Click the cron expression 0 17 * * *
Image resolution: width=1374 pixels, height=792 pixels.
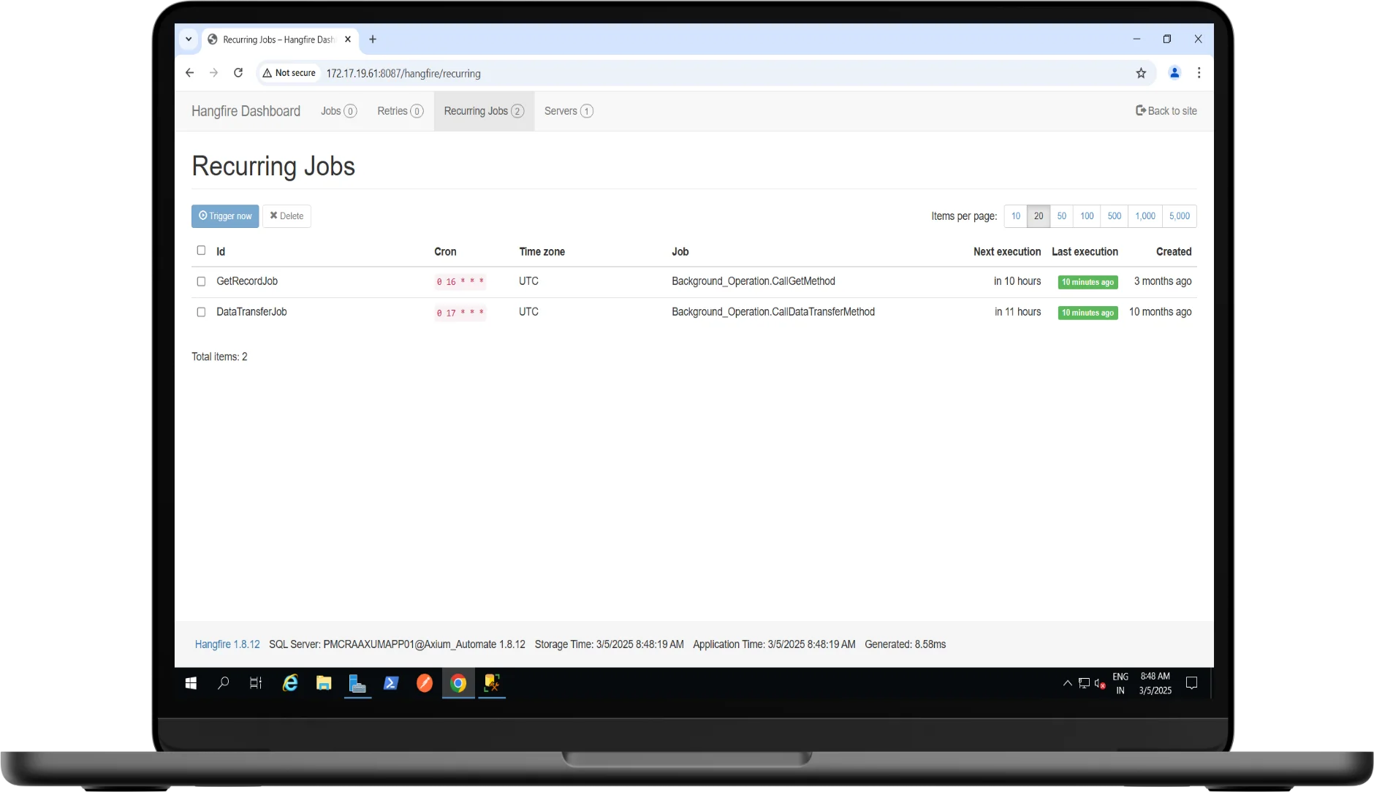click(460, 313)
